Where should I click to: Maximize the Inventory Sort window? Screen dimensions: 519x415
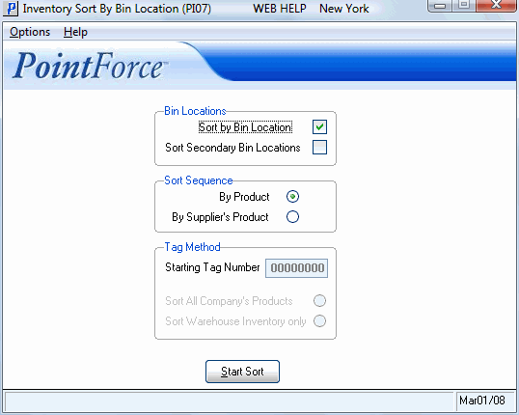click(464, 6)
